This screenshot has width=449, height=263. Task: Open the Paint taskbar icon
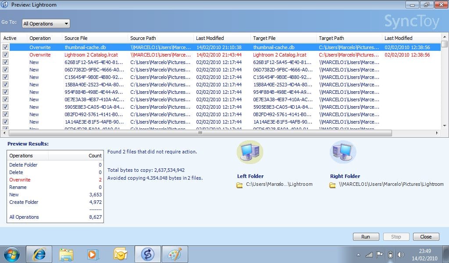pyautogui.click(x=175, y=254)
